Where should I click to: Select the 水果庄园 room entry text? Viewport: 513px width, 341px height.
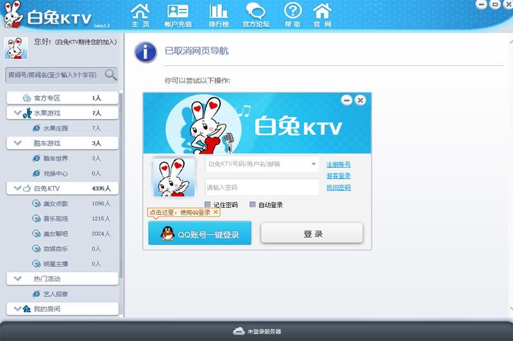(56, 128)
